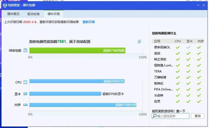The height and width of the screenshot is (128, 209).
Task: Click the 显卡 column header in table
Action: pos(189,41)
